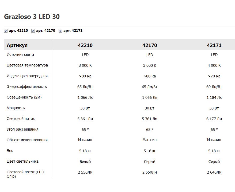
Task: Click column header 42171
Action: (214, 45)
